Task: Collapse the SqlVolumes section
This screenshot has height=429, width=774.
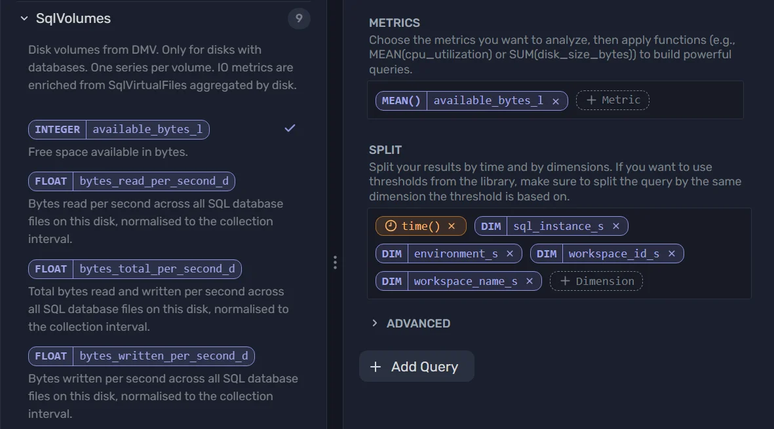Action: pos(23,18)
